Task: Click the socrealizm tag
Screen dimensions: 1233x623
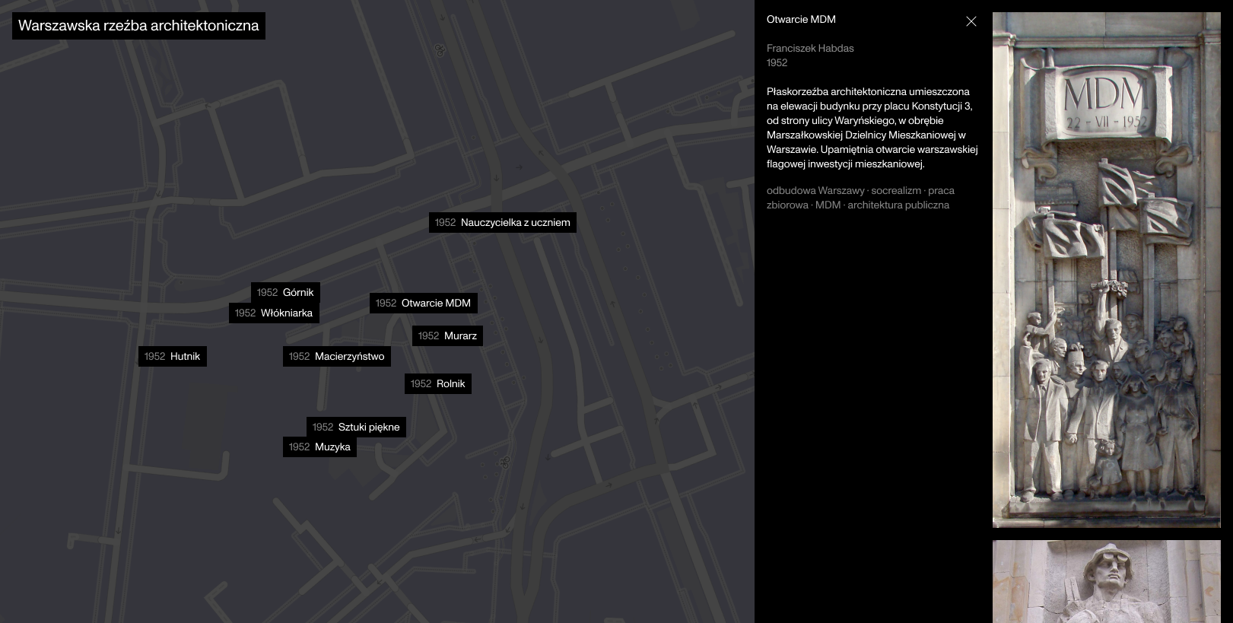Action: pyautogui.click(x=896, y=190)
